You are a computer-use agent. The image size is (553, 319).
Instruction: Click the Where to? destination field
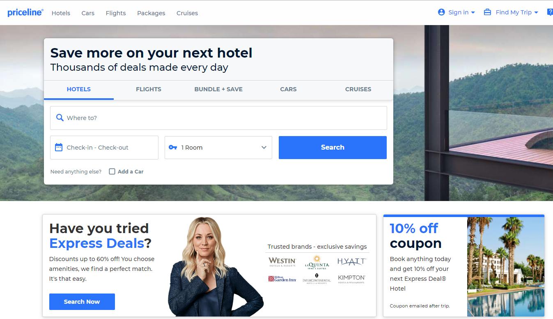click(218, 118)
